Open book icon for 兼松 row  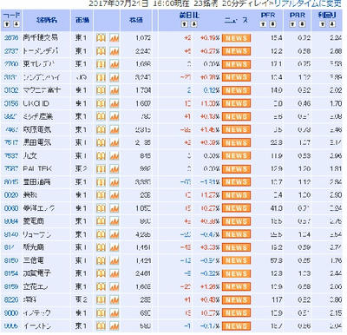pos(101,195)
